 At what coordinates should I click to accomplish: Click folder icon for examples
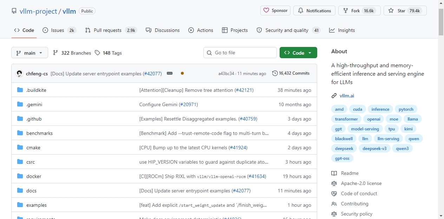tap(20, 205)
